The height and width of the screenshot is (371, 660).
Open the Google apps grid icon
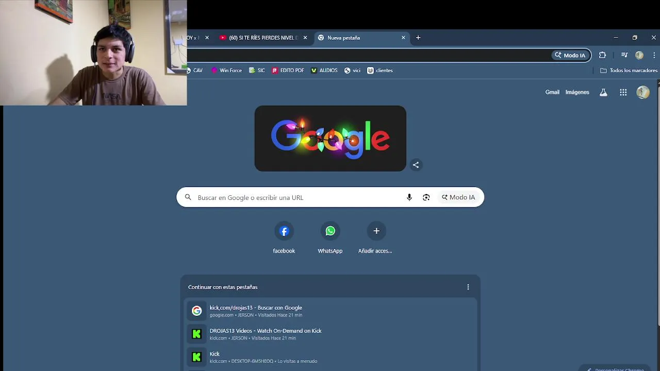pyautogui.click(x=623, y=92)
